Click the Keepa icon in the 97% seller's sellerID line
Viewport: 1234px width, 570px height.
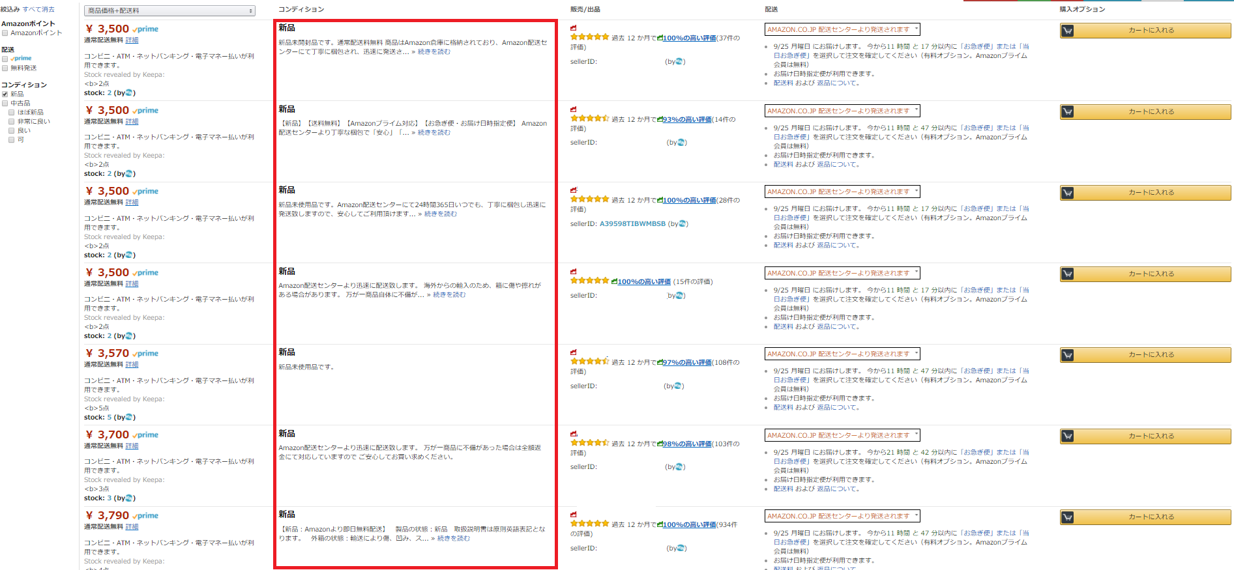(678, 386)
